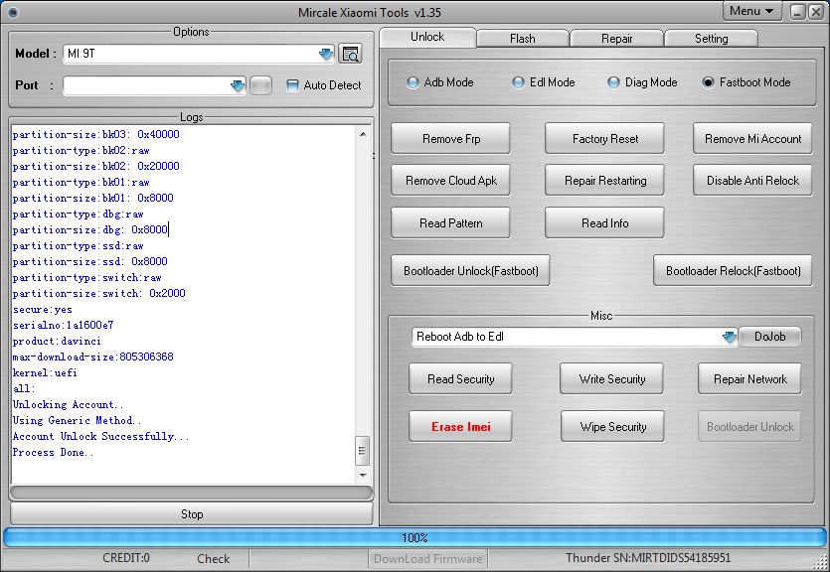Click the model search icon beside Model field
The height and width of the screenshot is (572, 830).
tap(350, 54)
